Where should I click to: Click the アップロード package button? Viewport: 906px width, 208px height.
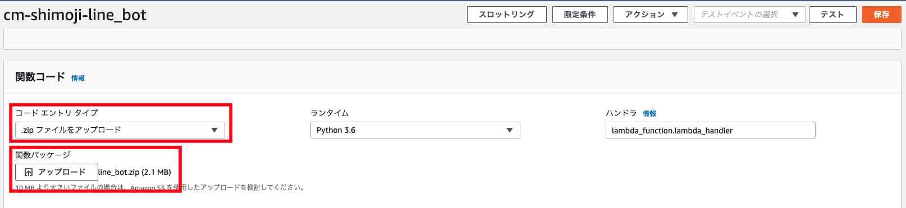coord(57,172)
